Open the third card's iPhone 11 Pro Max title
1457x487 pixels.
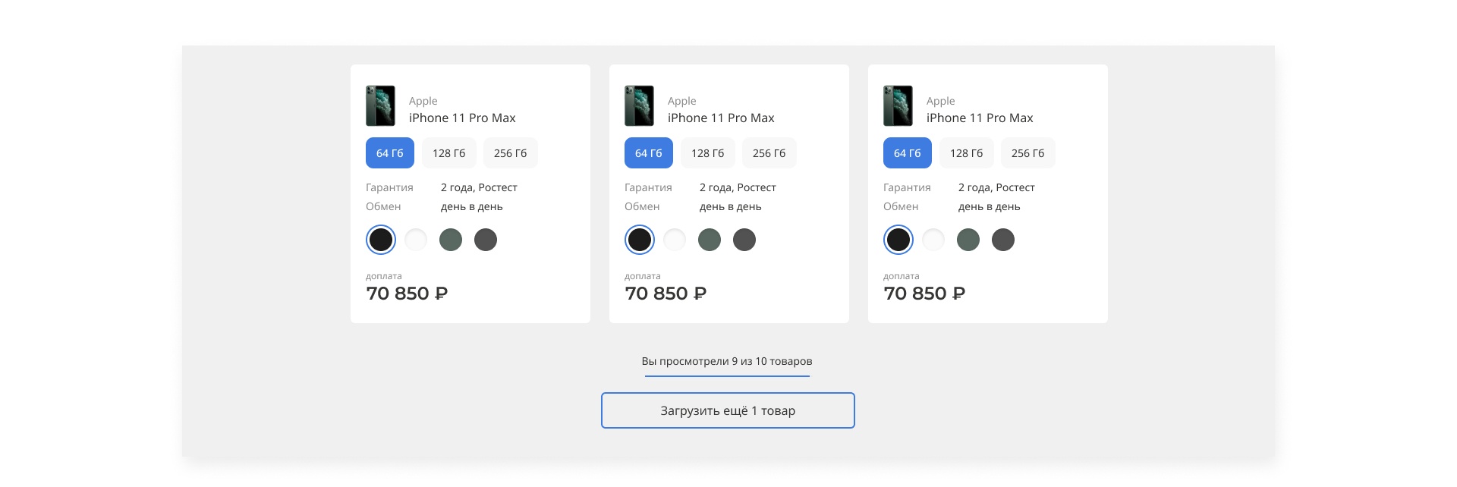pos(980,118)
